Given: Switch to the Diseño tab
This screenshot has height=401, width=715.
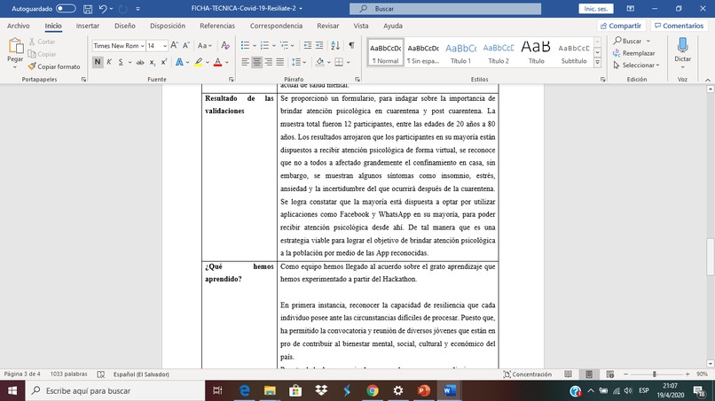Looking at the screenshot, I should 124,26.
